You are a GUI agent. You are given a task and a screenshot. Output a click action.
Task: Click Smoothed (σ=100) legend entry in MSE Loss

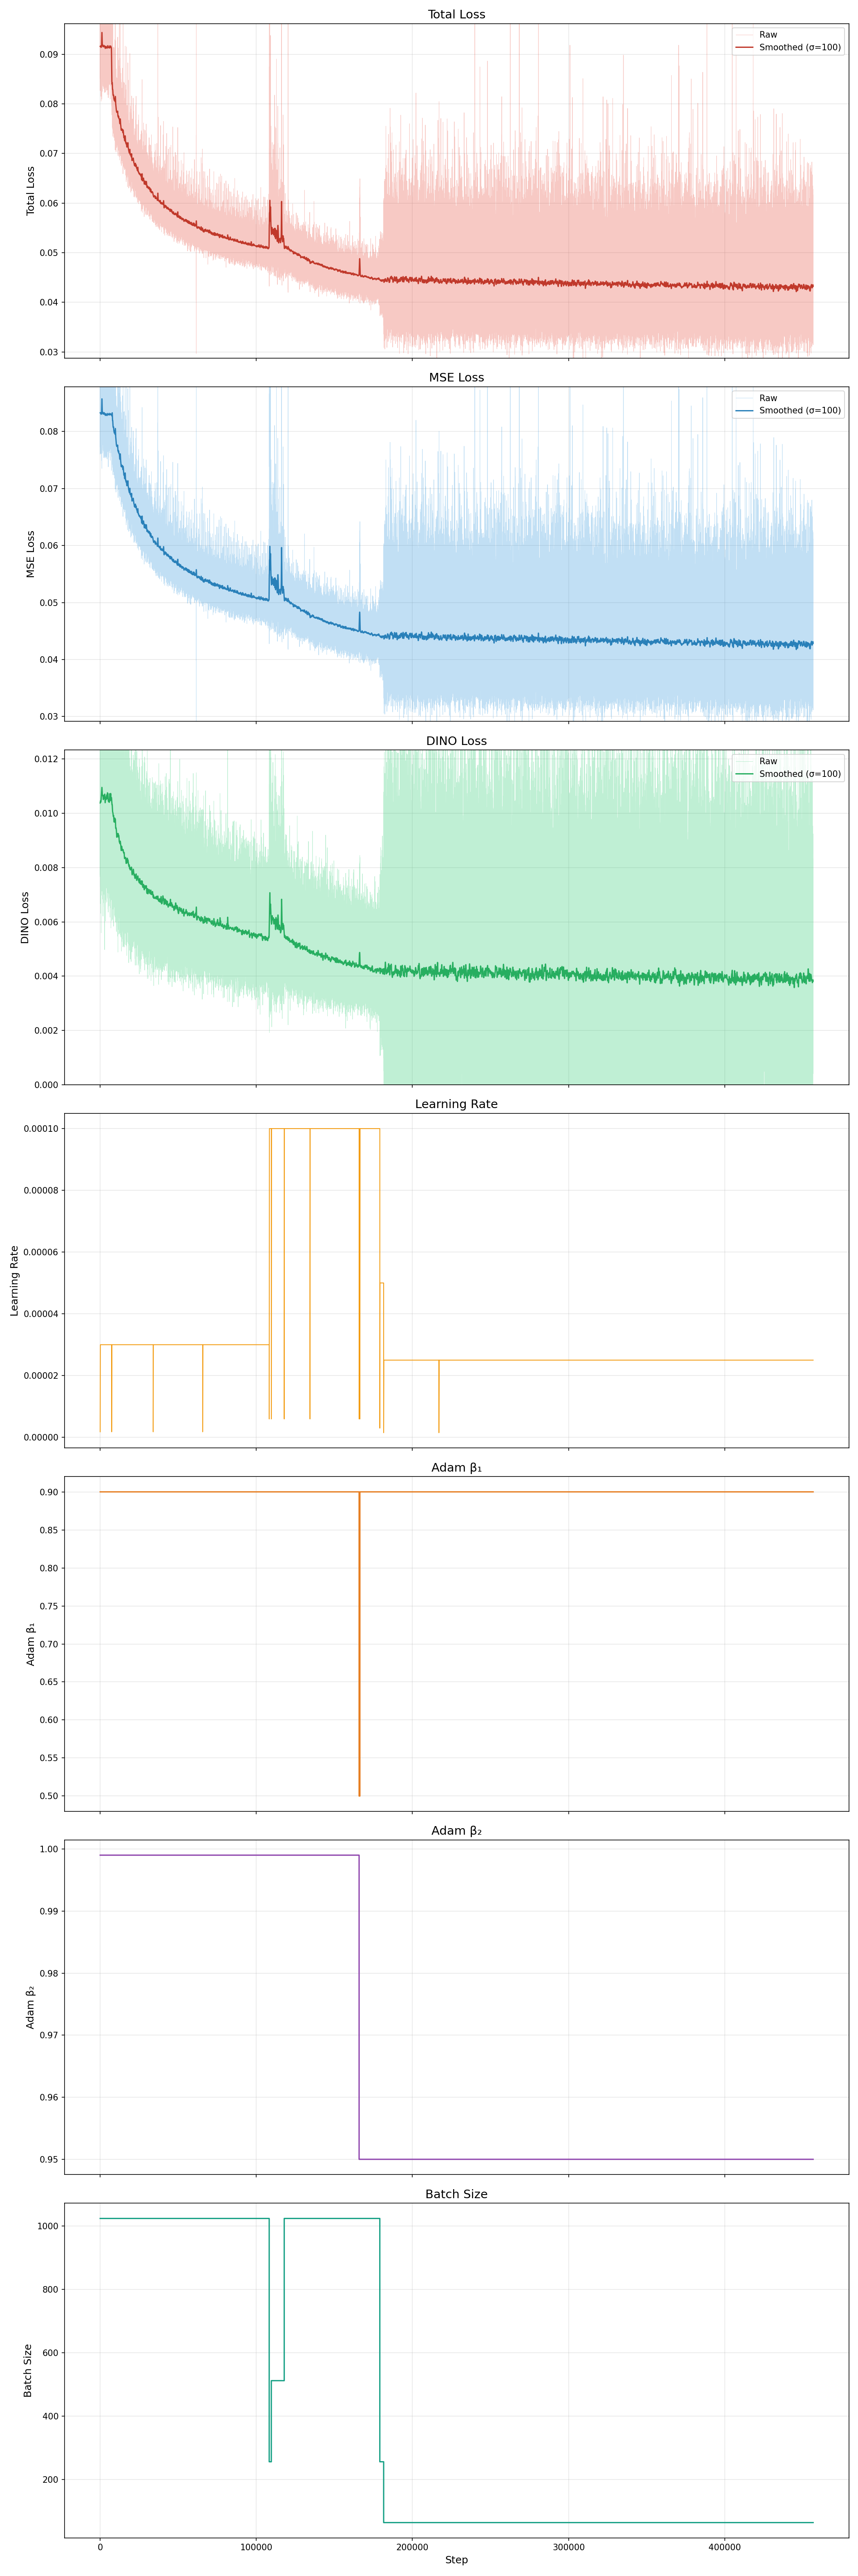[x=799, y=410]
